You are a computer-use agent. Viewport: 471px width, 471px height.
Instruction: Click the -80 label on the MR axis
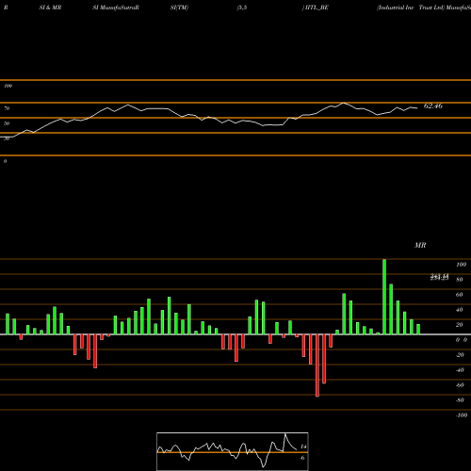460,400
